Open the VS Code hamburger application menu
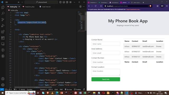This screenshot has height=95, width=169. [7, 2]
